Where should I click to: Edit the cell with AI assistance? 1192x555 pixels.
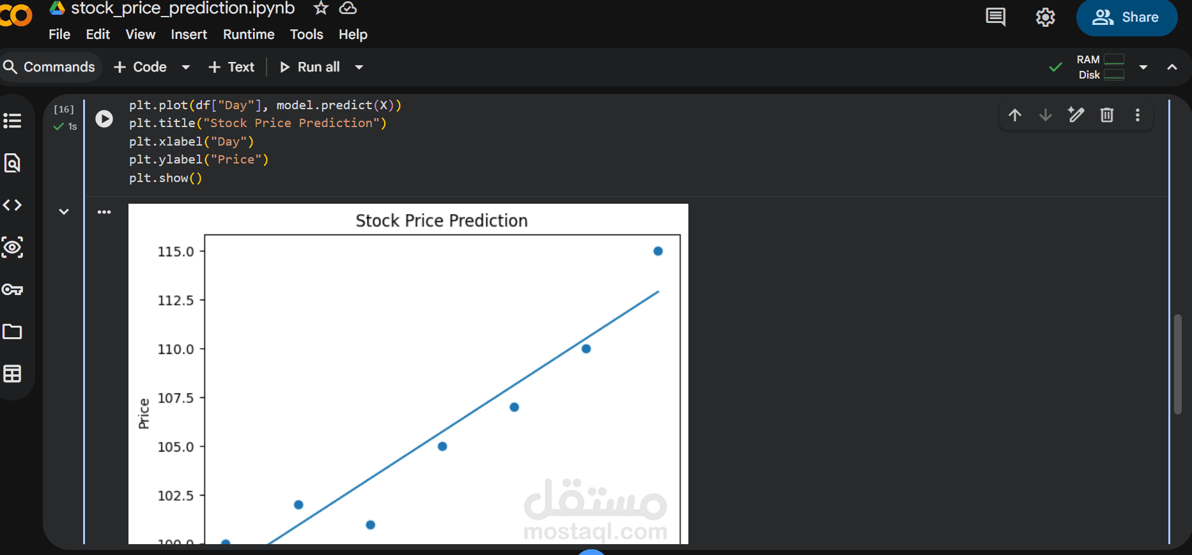click(1076, 115)
